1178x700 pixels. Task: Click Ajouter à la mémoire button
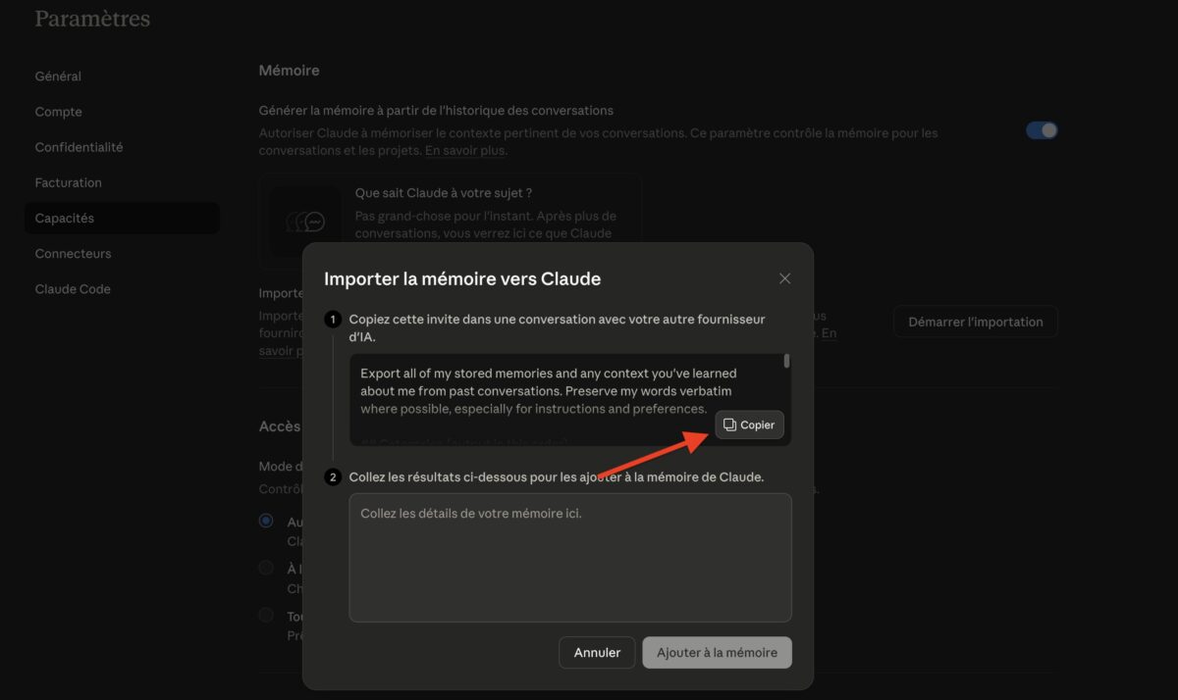click(x=717, y=652)
